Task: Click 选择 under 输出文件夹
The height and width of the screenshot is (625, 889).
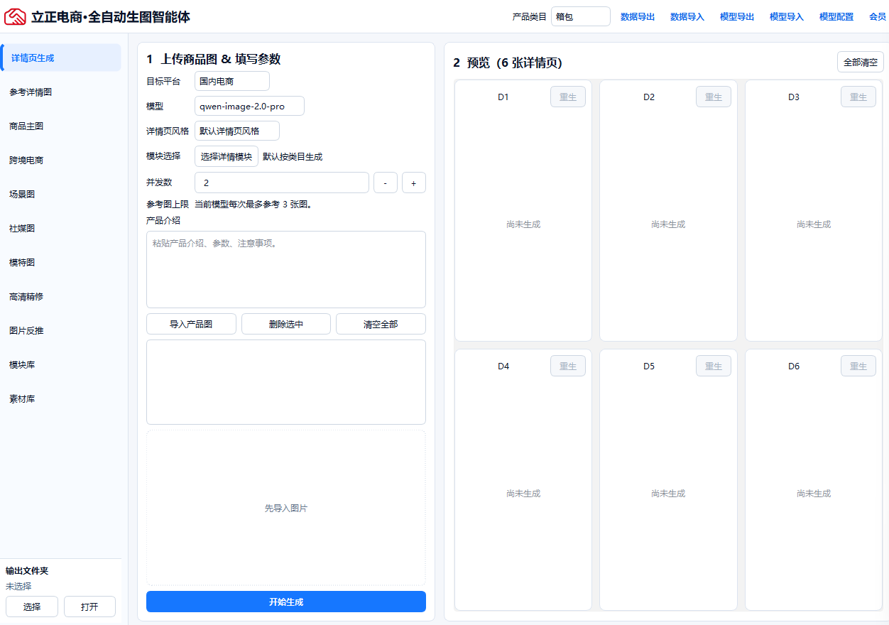Action: (32, 607)
